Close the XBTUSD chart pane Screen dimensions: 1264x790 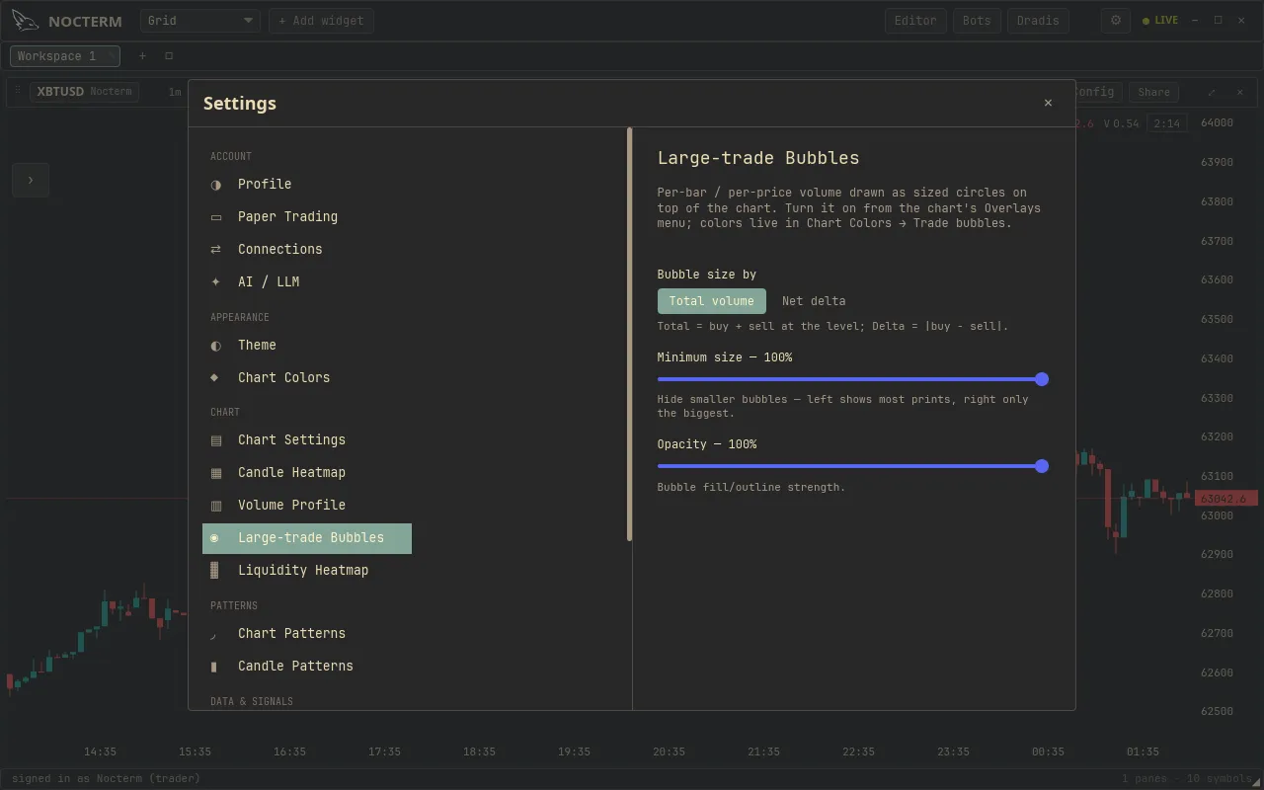(1240, 92)
